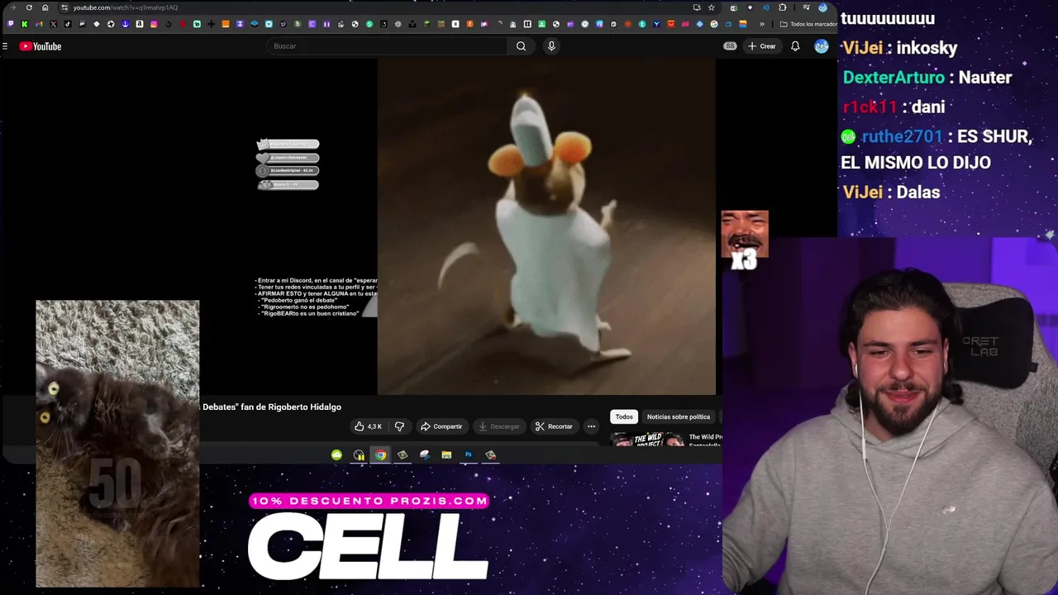Open File Explorer from the taskbar
1058x595 pixels.
[x=446, y=455]
